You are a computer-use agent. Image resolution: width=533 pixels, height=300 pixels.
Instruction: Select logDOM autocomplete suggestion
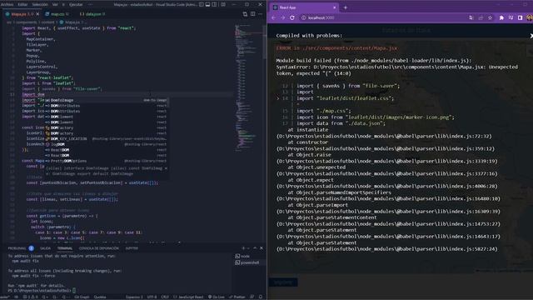107,144
